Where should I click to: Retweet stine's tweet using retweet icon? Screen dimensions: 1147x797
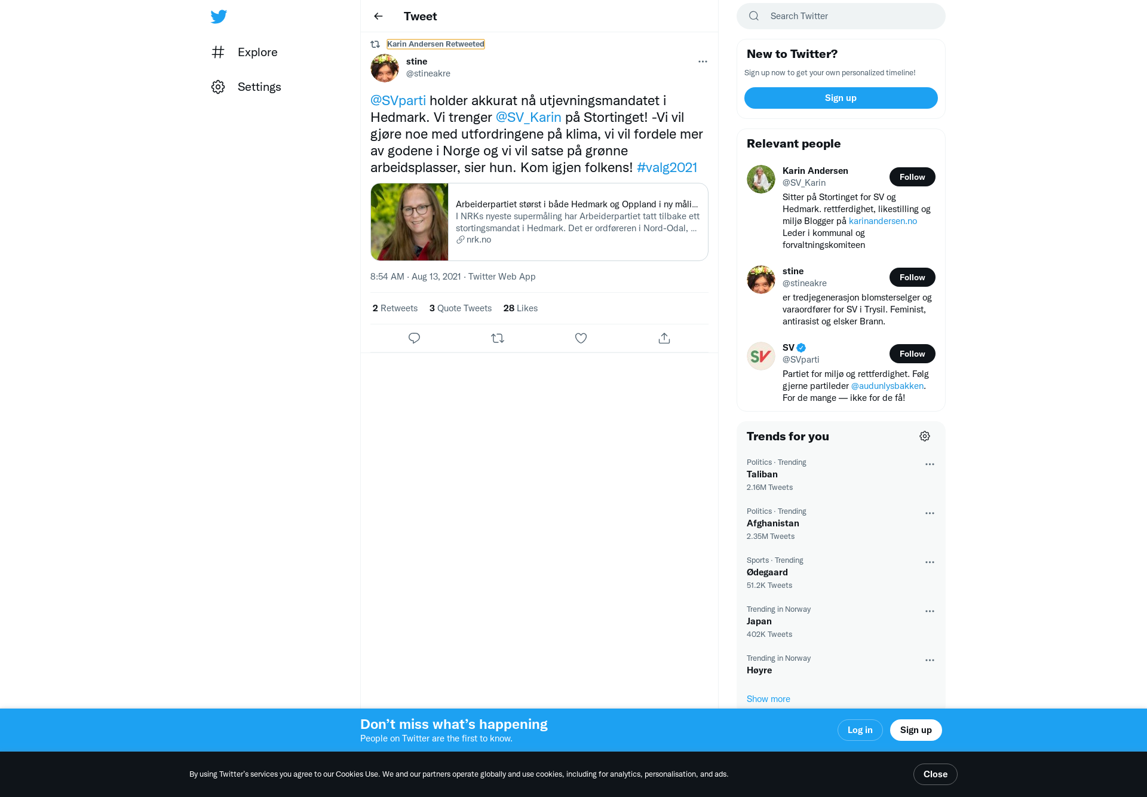(x=498, y=338)
